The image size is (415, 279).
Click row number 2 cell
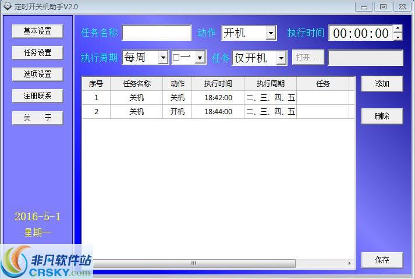(96, 112)
